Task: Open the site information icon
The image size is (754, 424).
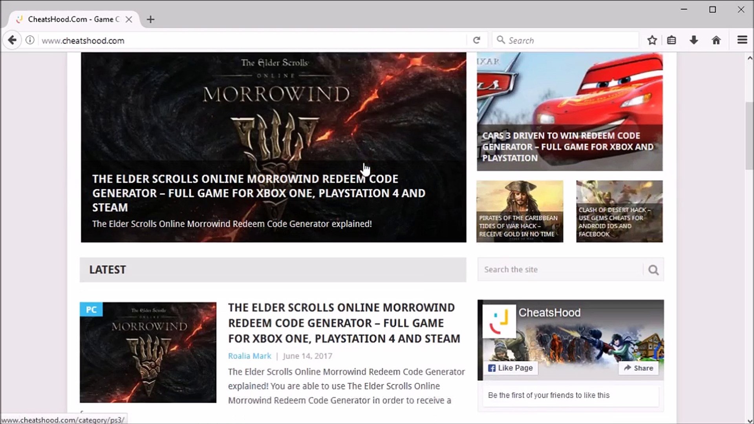Action: tap(30, 40)
